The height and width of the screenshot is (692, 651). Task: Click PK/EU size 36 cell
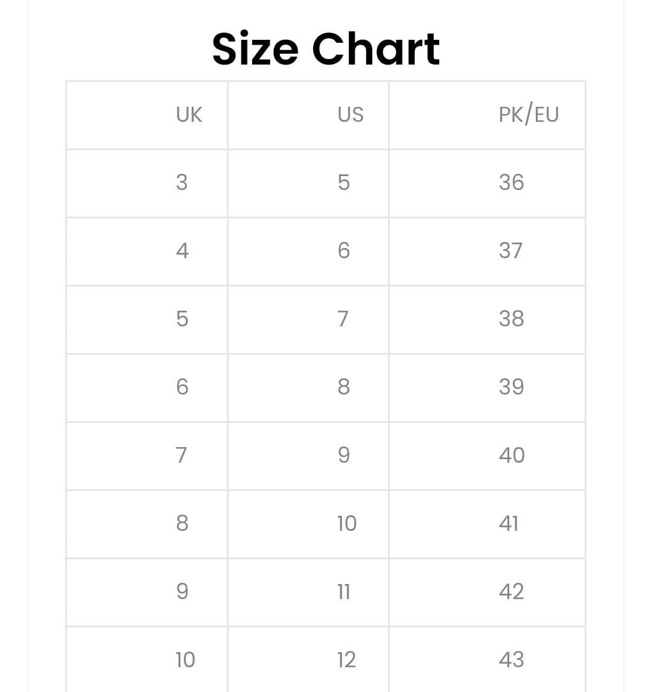click(x=487, y=183)
